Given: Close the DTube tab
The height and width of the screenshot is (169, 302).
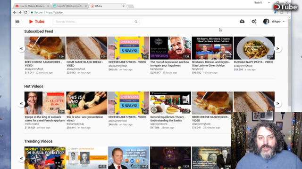Looking at the screenshot, I should point(124,6).
